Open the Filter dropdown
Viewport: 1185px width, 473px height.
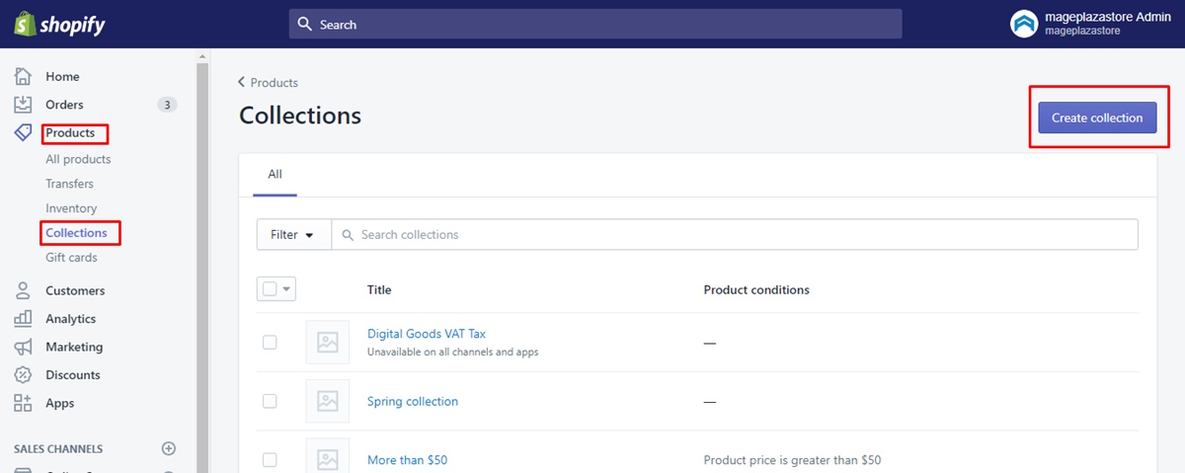pyautogui.click(x=293, y=235)
